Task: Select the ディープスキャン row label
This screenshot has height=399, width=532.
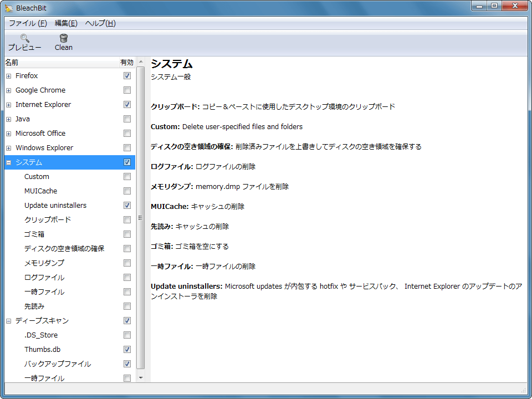Action: pyautogui.click(x=42, y=321)
